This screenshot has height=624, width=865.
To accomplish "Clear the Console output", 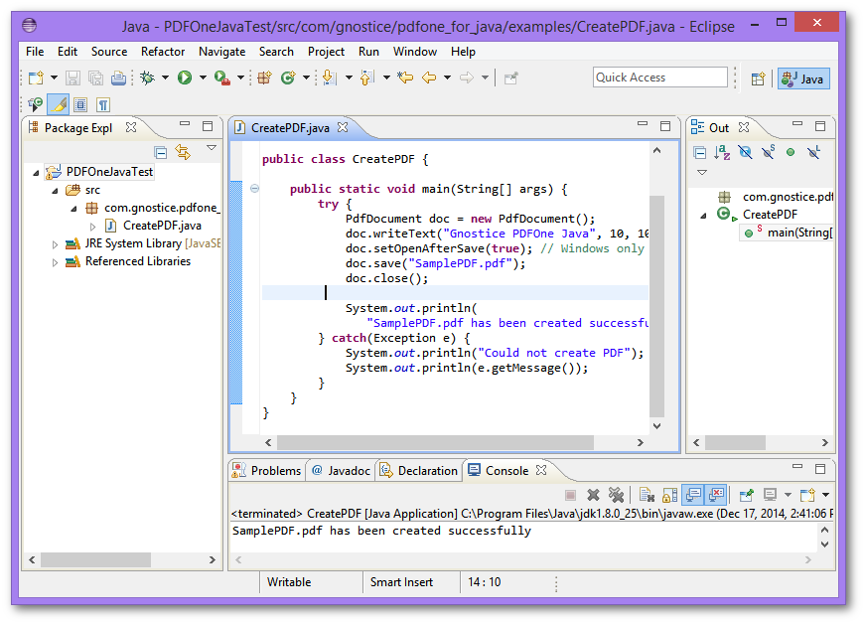I will click(647, 495).
